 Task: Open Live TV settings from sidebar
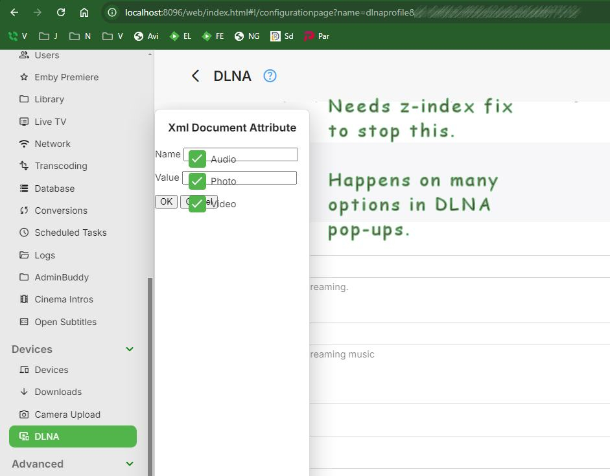pos(51,121)
